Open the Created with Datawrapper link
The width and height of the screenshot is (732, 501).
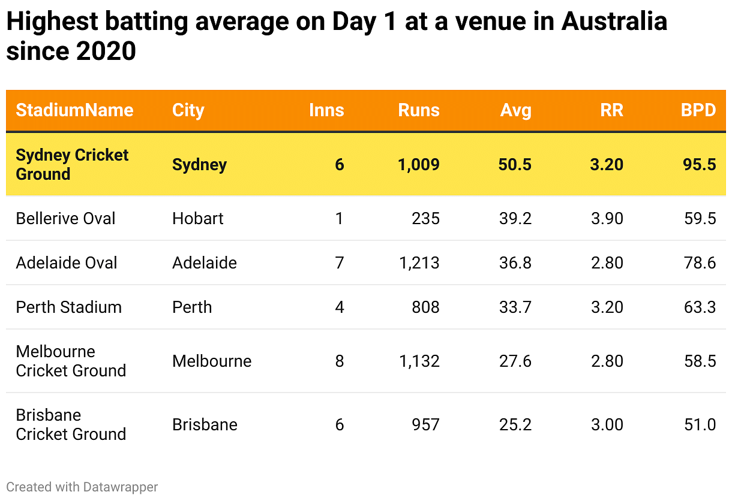pyautogui.click(x=82, y=487)
